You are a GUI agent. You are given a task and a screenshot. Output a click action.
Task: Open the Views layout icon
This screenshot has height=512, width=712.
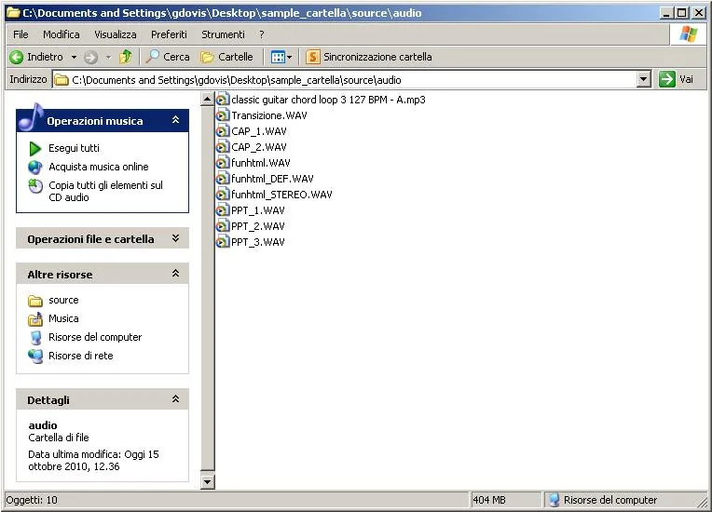278,57
